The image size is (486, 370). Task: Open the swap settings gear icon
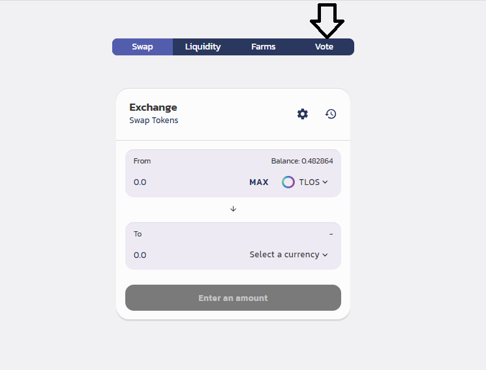pyautogui.click(x=303, y=114)
